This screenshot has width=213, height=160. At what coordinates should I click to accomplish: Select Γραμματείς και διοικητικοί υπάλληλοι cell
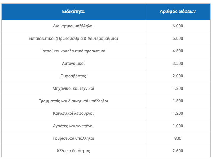[73, 101]
